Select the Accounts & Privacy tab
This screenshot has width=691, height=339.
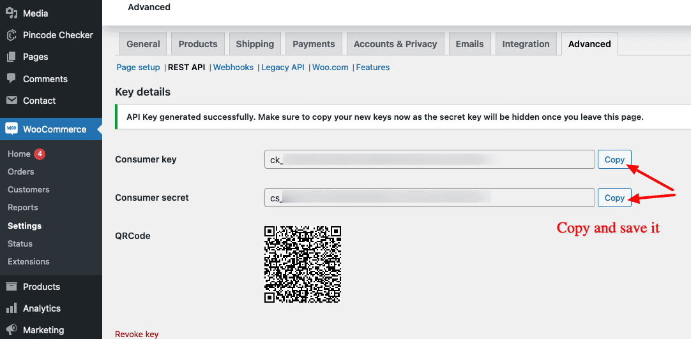pos(395,44)
